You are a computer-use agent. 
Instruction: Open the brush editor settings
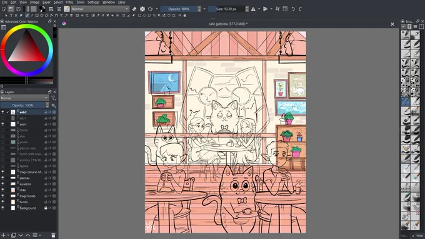point(51,9)
